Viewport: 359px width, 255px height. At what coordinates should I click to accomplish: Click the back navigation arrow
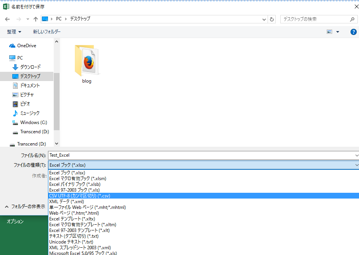pyautogui.click(x=7, y=19)
